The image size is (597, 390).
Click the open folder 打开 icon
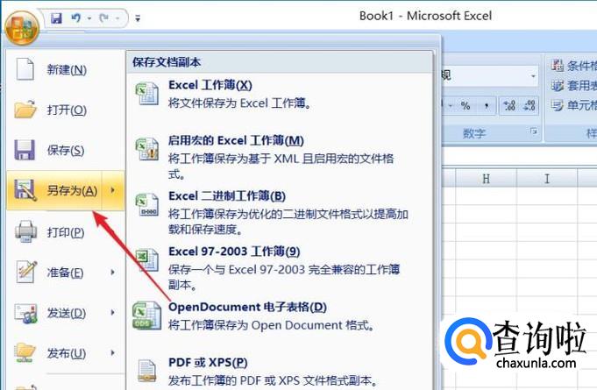(x=25, y=110)
